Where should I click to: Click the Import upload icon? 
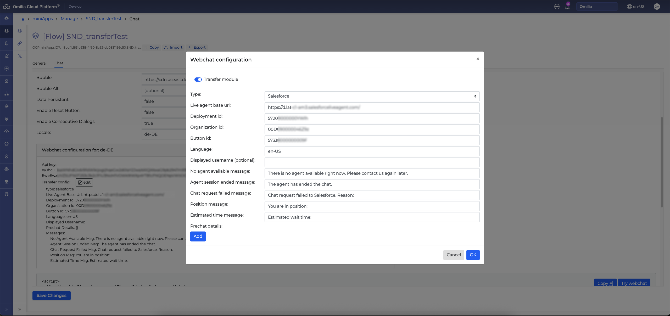[166, 48]
